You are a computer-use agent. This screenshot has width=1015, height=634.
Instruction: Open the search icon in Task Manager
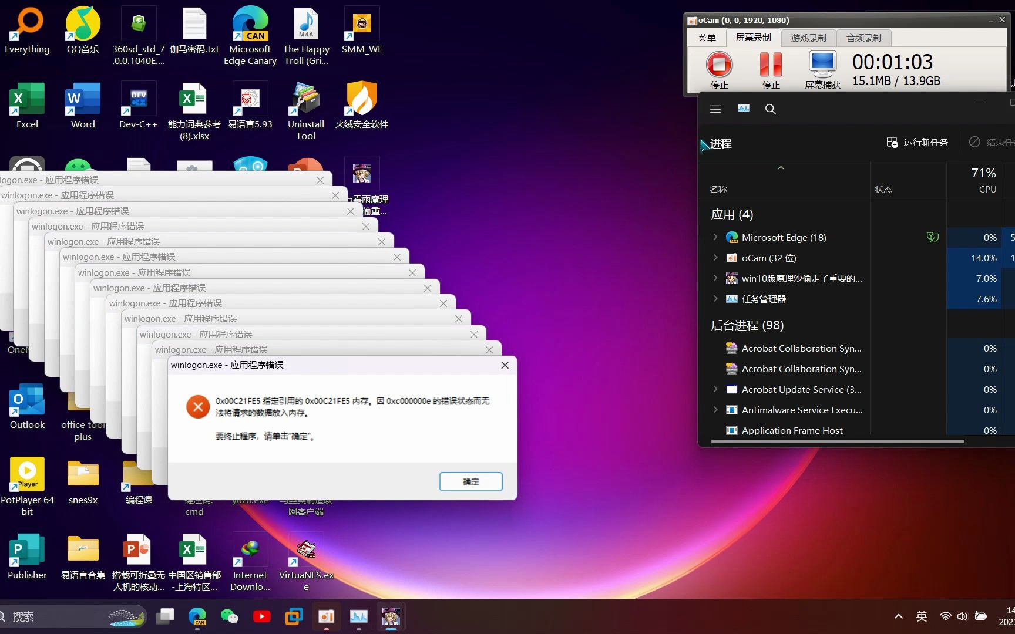(771, 109)
